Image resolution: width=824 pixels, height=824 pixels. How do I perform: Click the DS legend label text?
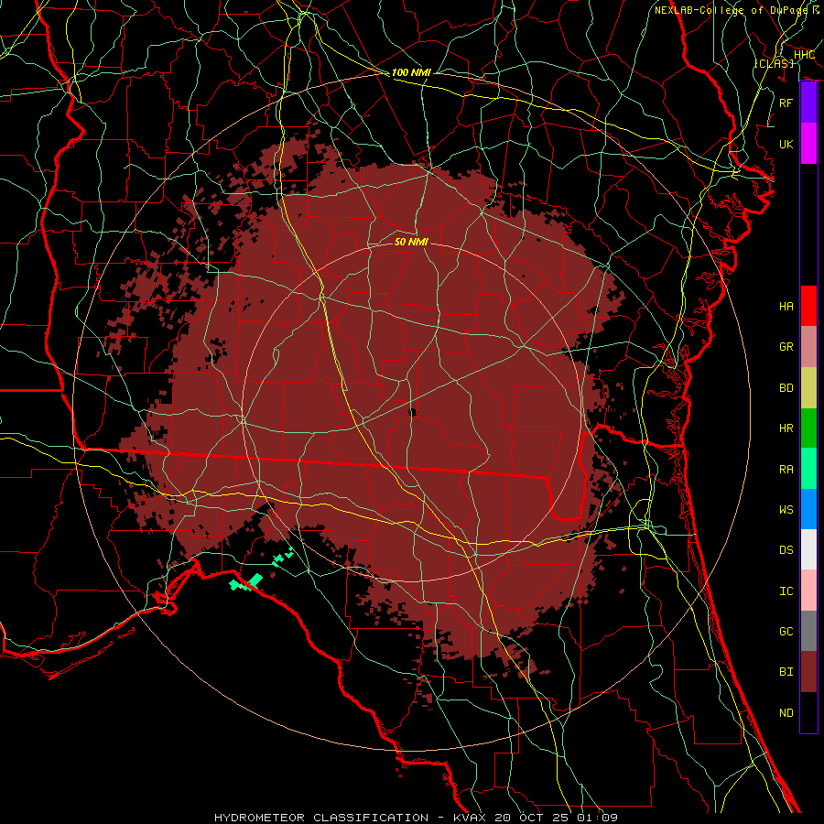click(x=786, y=549)
